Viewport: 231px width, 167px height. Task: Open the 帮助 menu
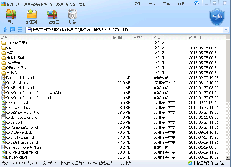[x=181, y=4]
